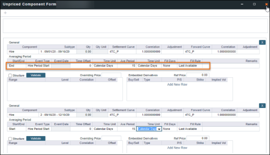Image resolution: width=270 pixels, height=155 pixels.
Task: Click Event Date cell in first Averaging row
Action: click(61, 66)
